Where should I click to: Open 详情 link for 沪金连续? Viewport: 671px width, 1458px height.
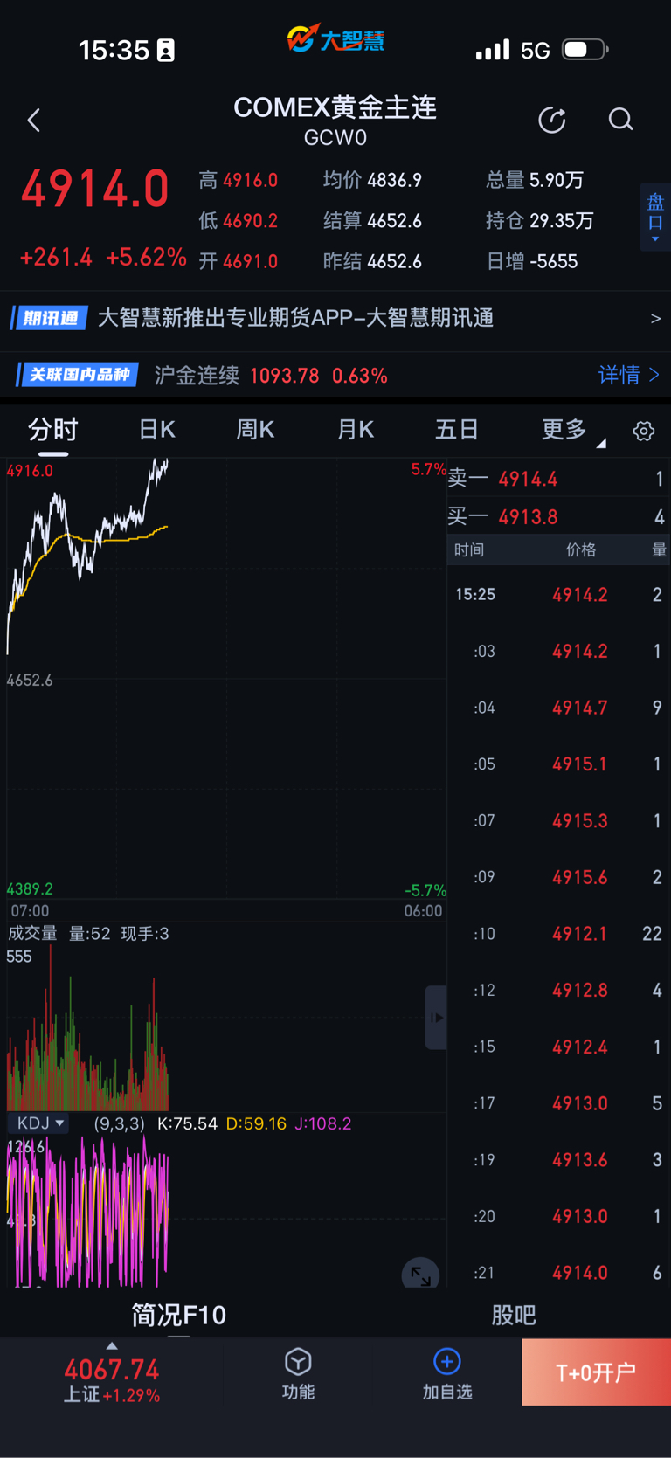point(628,376)
